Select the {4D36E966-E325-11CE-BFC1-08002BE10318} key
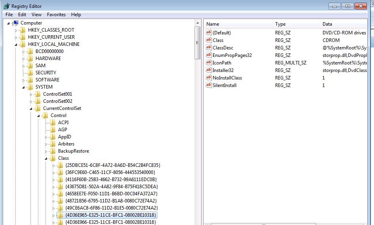Image resolution: width=374 pixels, height=225 pixels. pyautogui.click(x=111, y=222)
